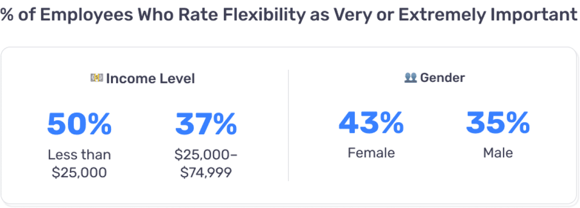Click the money icon beside Income Level
Viewport: 580px width, 208px height.
tap(97, 78)
